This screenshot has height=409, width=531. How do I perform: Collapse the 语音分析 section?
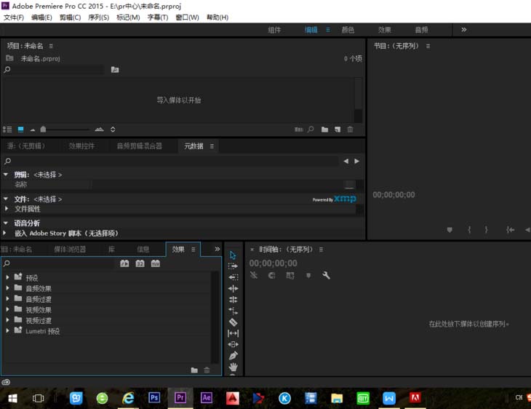[x=6, y=223]
